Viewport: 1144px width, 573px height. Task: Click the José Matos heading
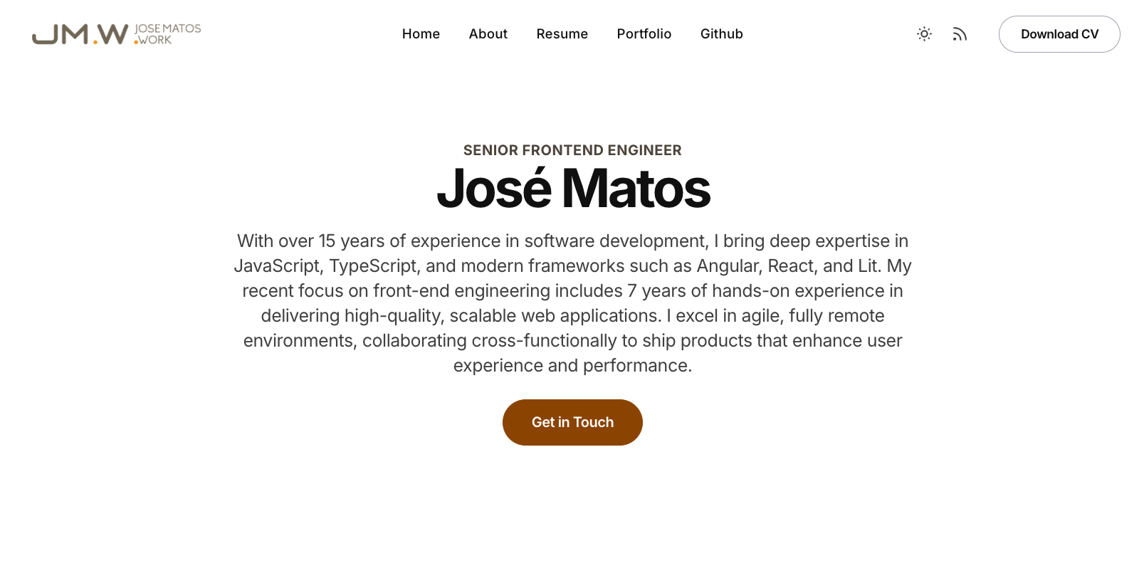coord(572,187)
